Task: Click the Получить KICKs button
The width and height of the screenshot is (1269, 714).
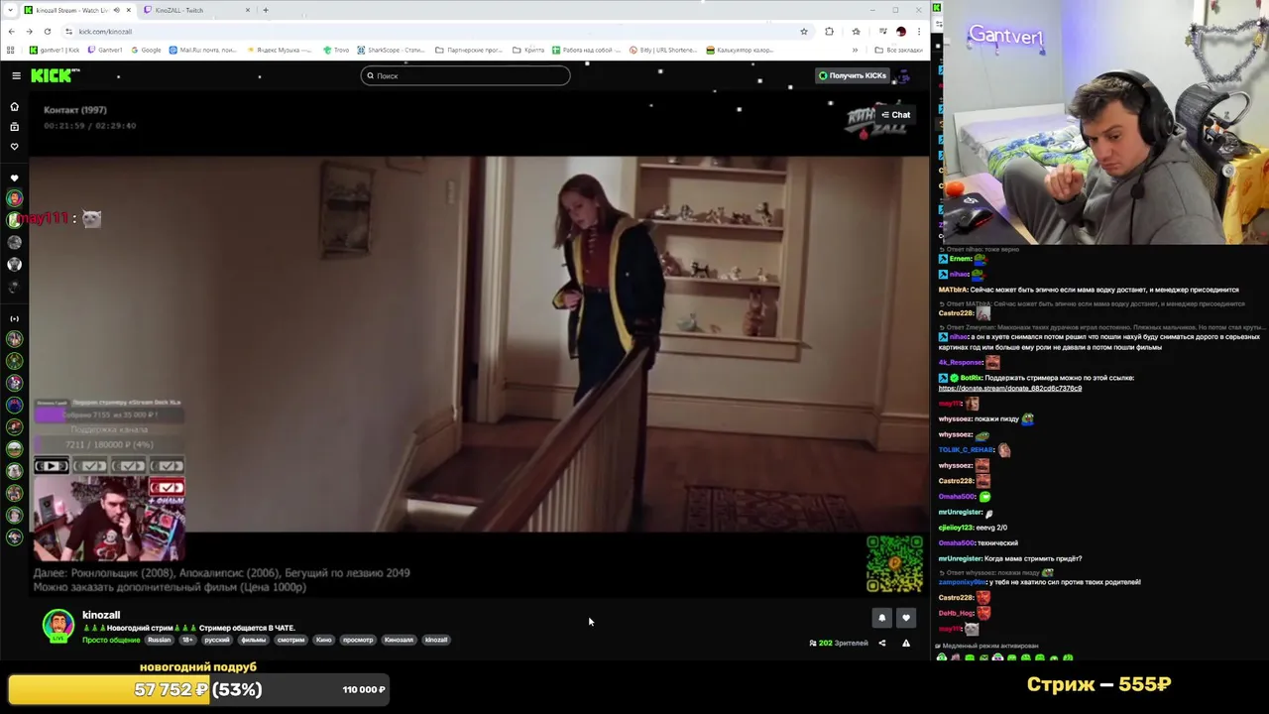Action: [x=853, y=75]
